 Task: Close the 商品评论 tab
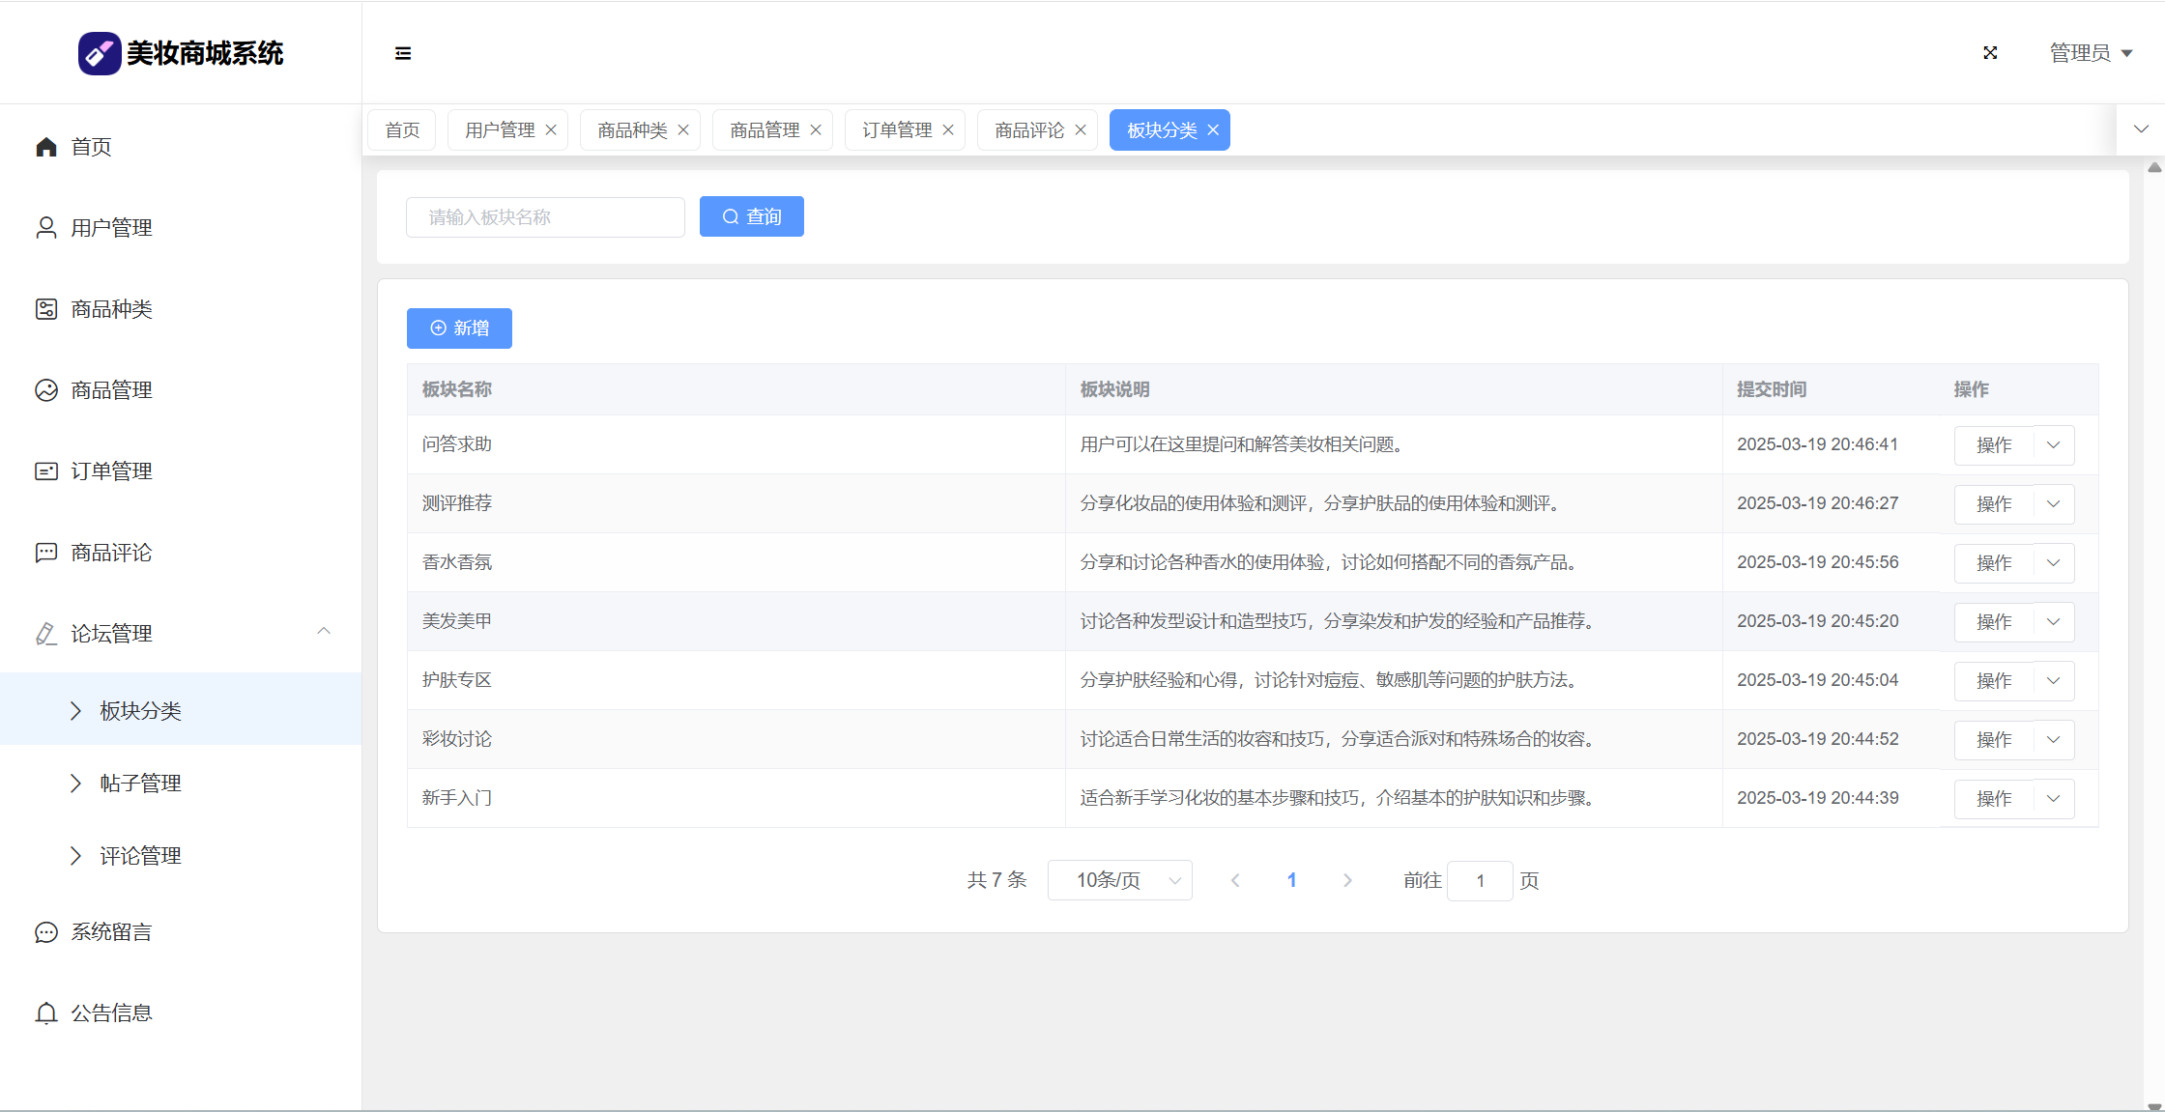click(1081, 130)
